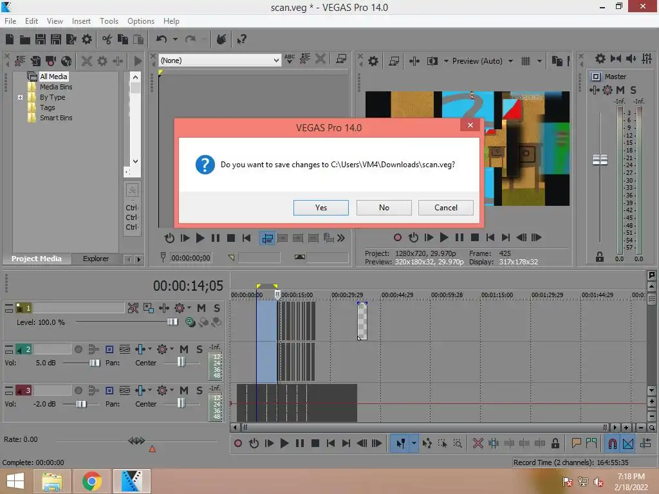Click the Master bus lock fader icon
Screen dimensions: 659x494
(600, 256)
